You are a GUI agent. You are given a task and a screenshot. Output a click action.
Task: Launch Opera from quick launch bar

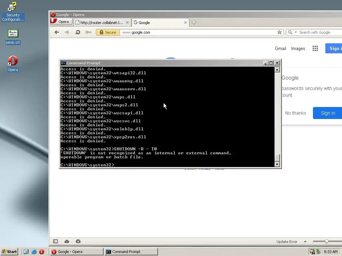tap(41, 252)
